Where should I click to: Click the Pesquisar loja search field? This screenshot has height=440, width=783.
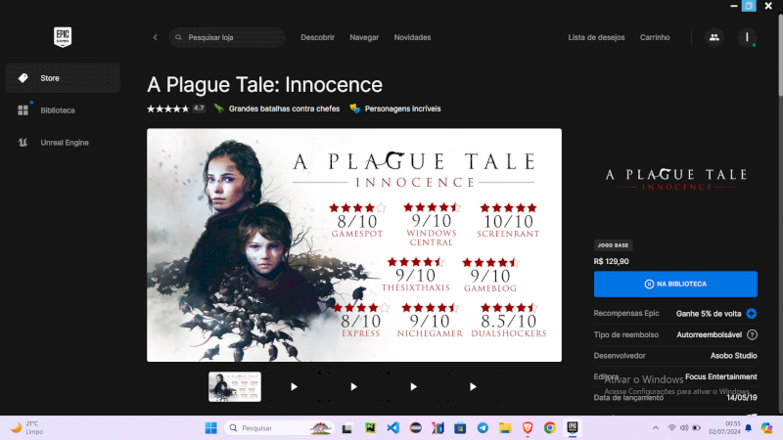coord(230,37)
